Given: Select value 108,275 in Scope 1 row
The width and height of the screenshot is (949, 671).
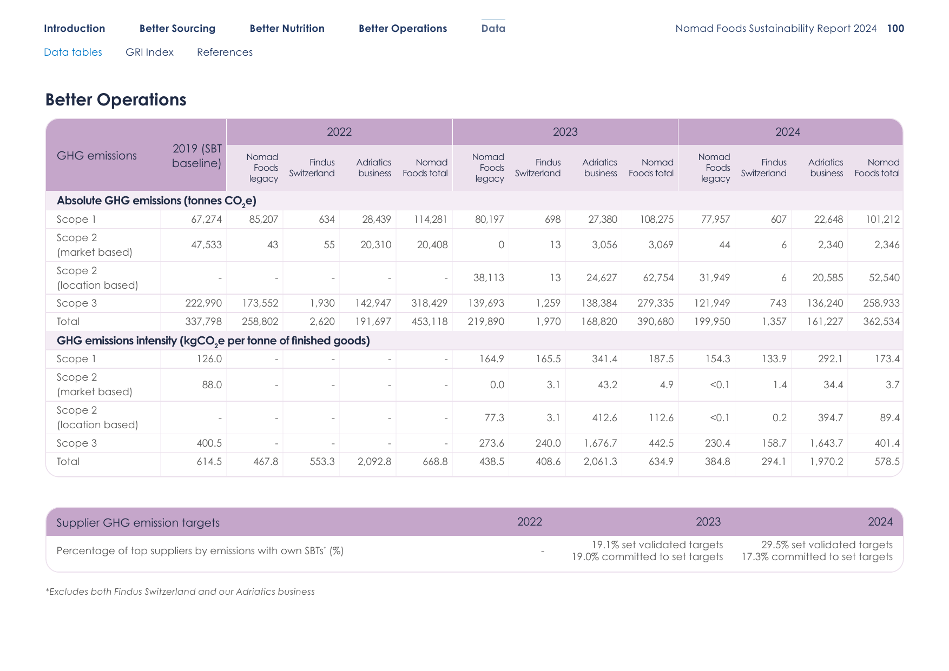Looking at the screenshot, I should [x=657, y=220].
